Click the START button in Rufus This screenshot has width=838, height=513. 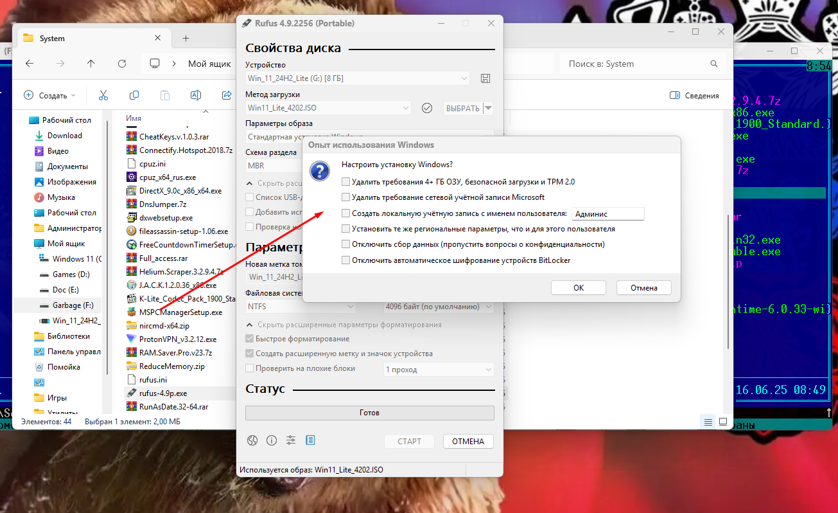pyautogui.click(x=409, y=441)
